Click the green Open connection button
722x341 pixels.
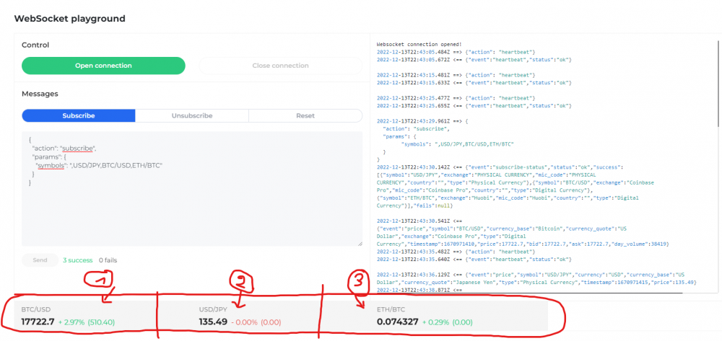pos(103,66)
